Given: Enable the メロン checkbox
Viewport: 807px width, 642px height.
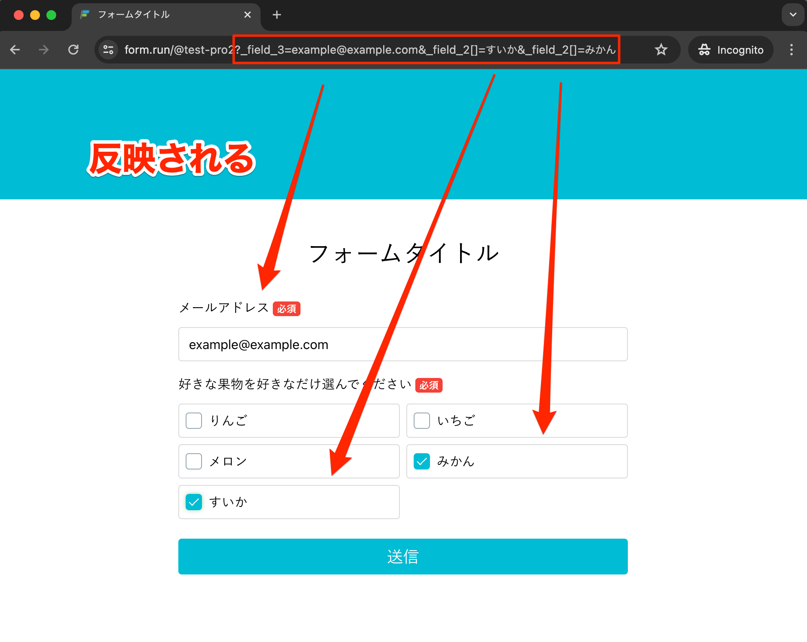Looking at the screenshot, I should [x=194, y=461].
